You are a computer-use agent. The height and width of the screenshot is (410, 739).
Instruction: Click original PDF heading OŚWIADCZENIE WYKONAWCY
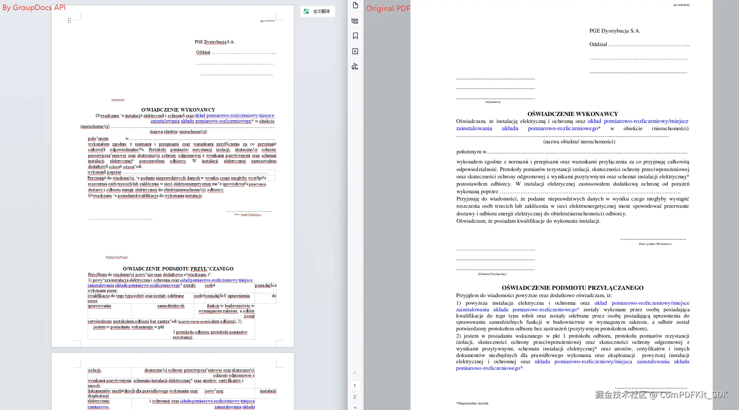(x=573, y=114)
